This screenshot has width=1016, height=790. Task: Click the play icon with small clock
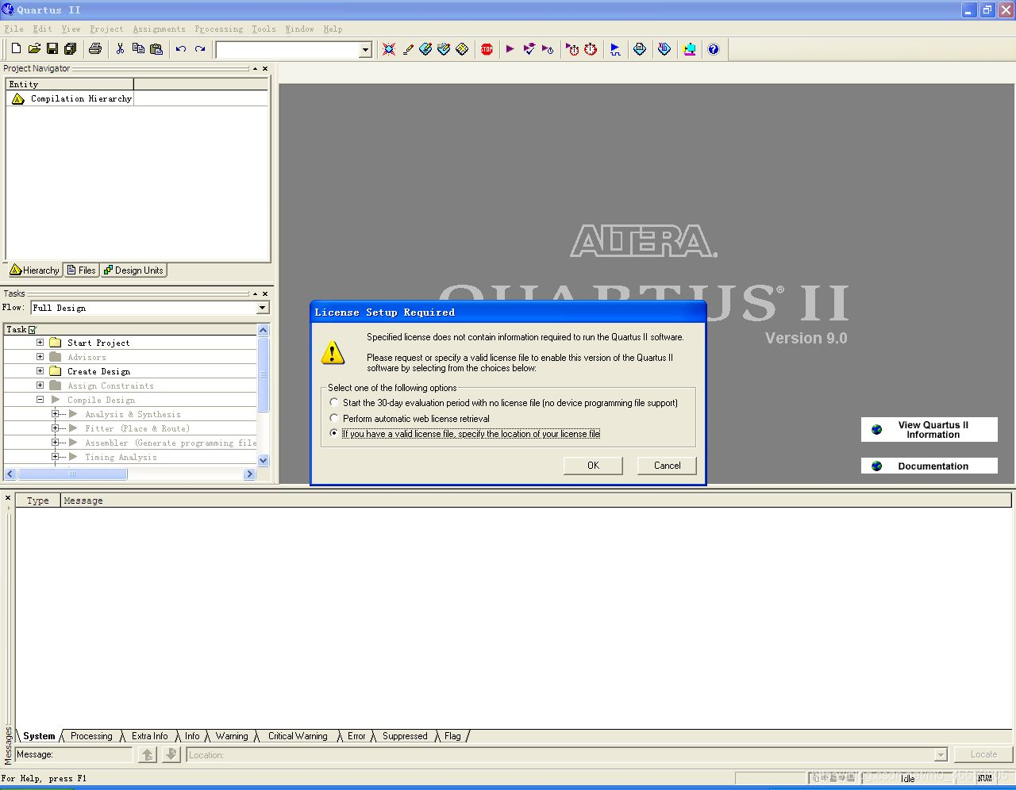pos(548,49)
